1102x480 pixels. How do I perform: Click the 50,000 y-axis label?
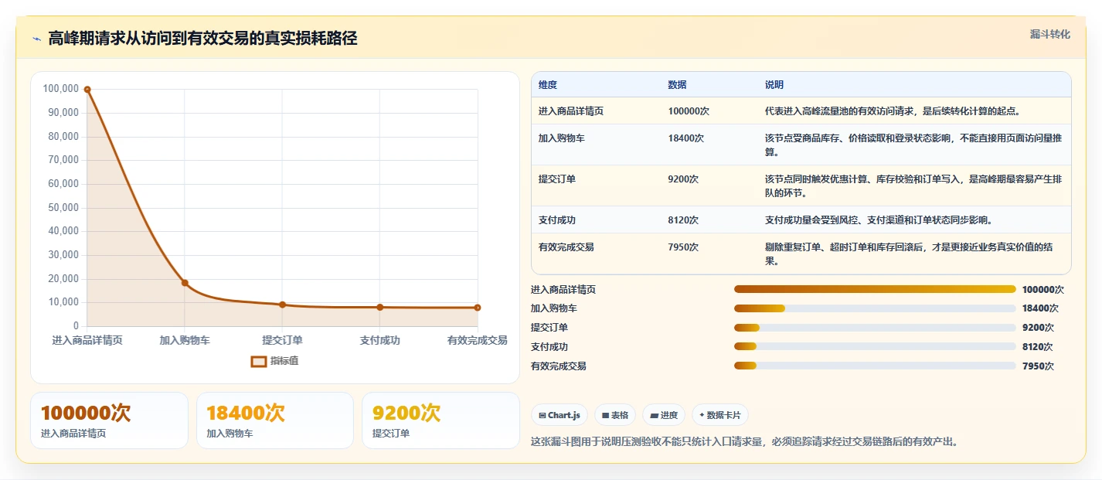[x=63, y=208]
